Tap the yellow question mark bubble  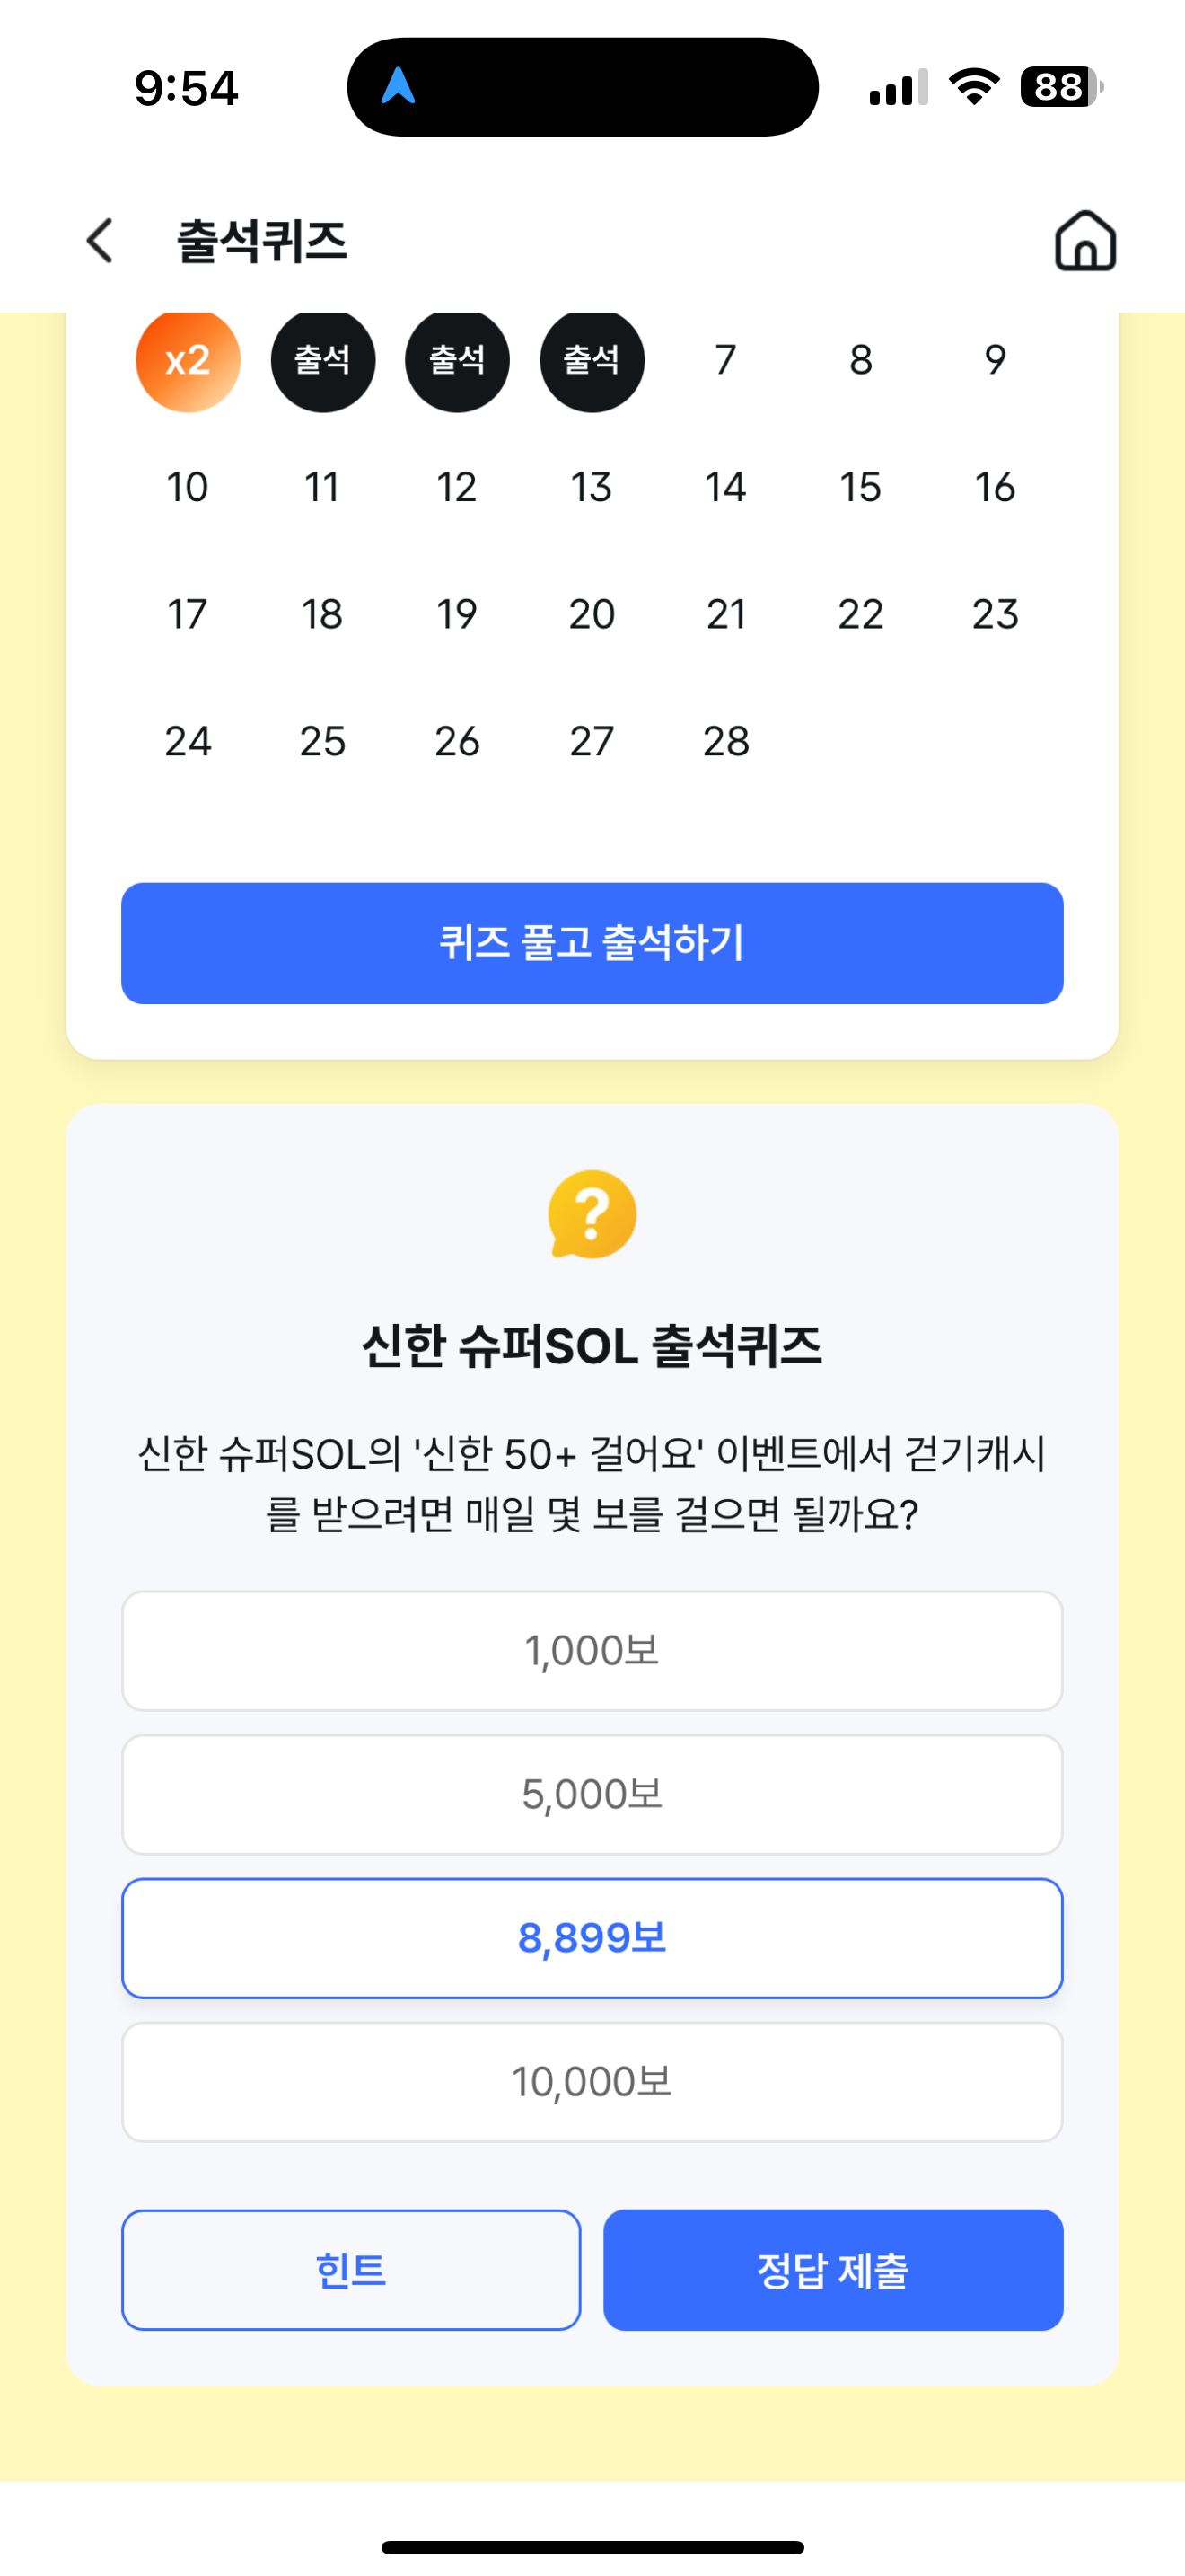click(592, 1214)
